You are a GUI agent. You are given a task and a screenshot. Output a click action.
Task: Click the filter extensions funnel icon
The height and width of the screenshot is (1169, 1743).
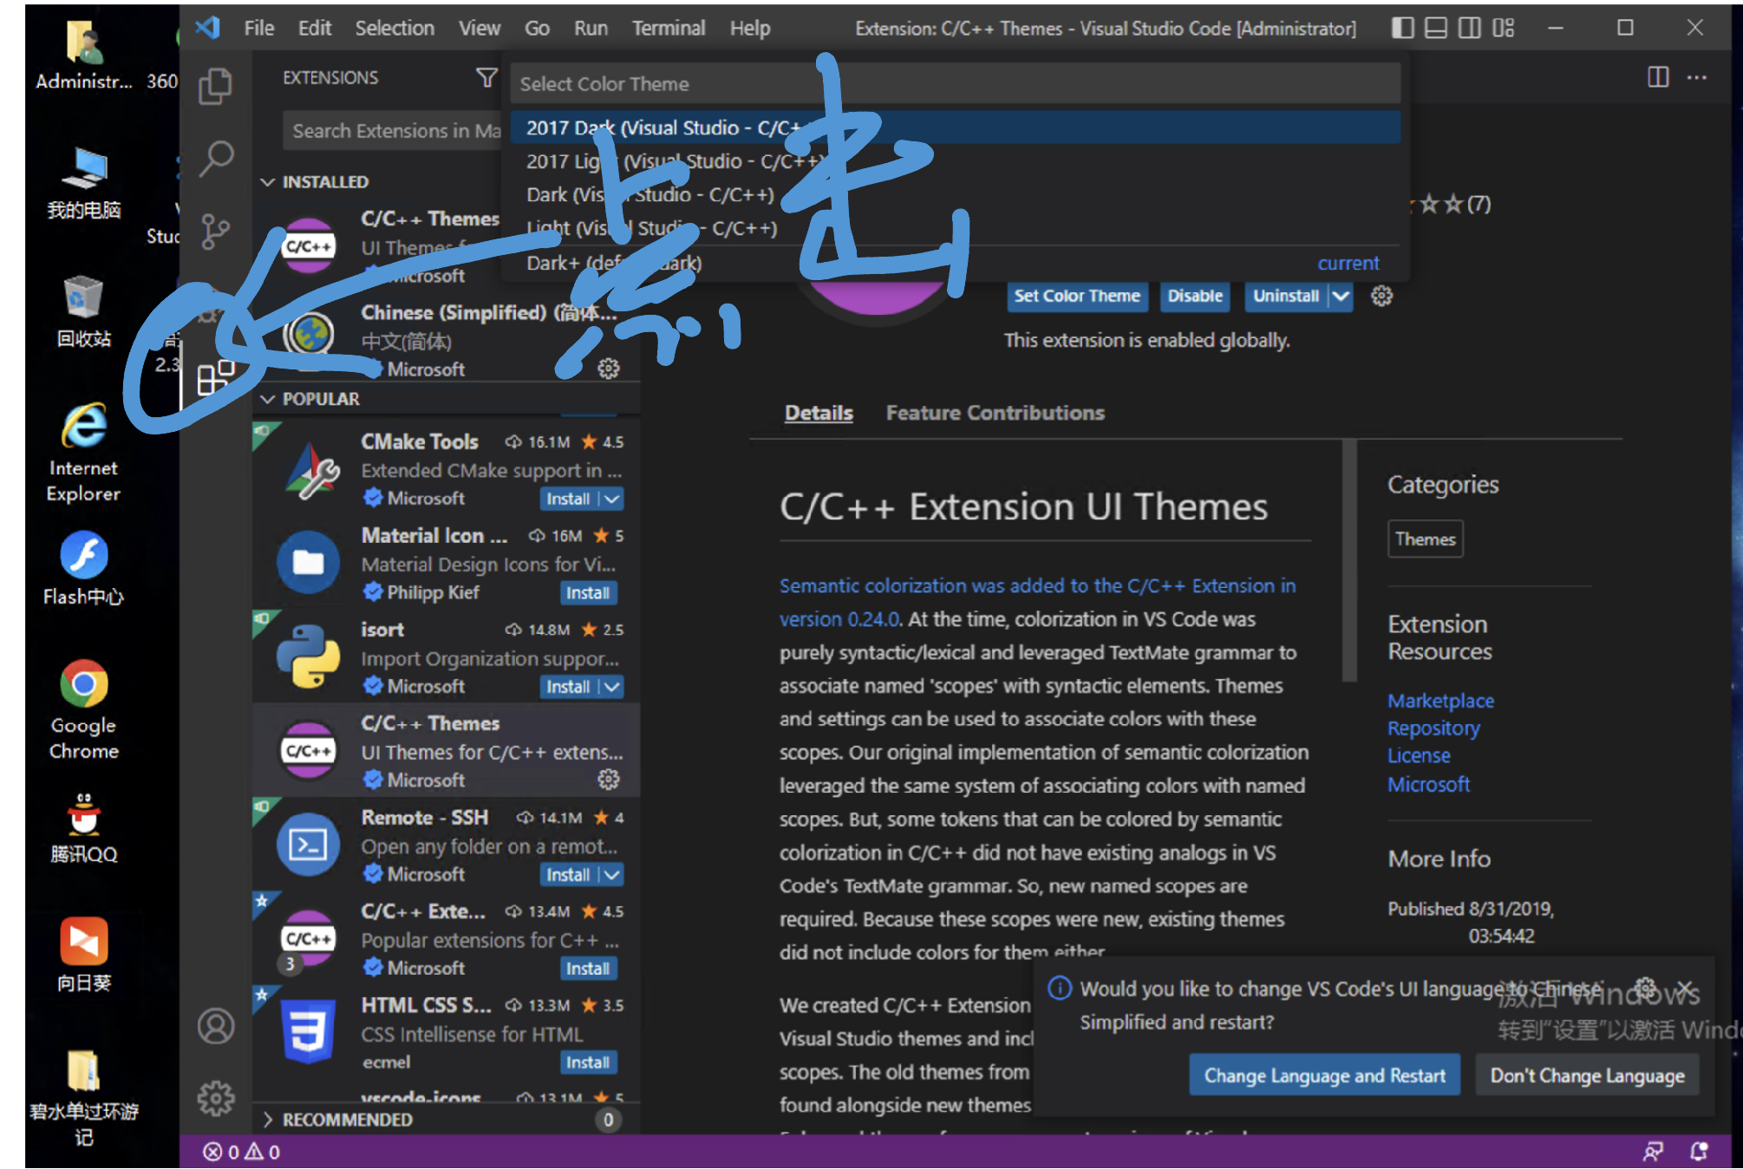486,77
